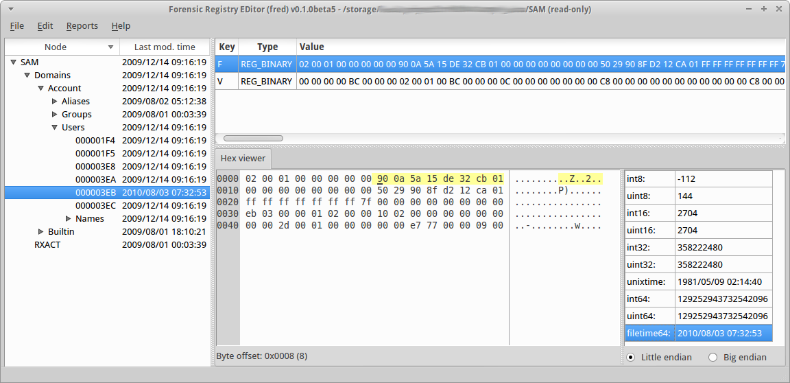
Task: Open the File menu
Action: pyautogui.click(x=16, y=26)
